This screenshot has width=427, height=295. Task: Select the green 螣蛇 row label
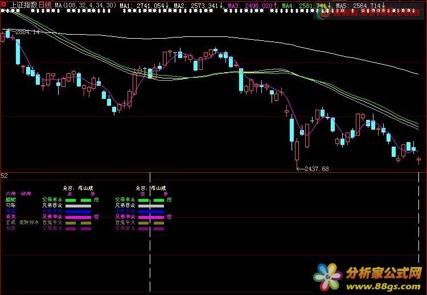(x=11, y=200)
